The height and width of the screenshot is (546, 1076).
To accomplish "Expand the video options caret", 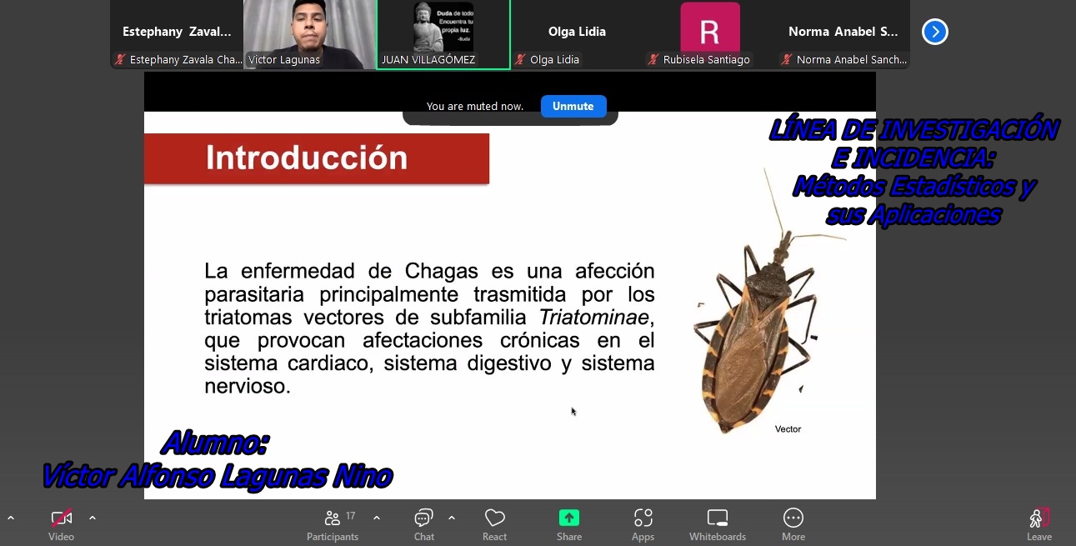I will (93, 518).
